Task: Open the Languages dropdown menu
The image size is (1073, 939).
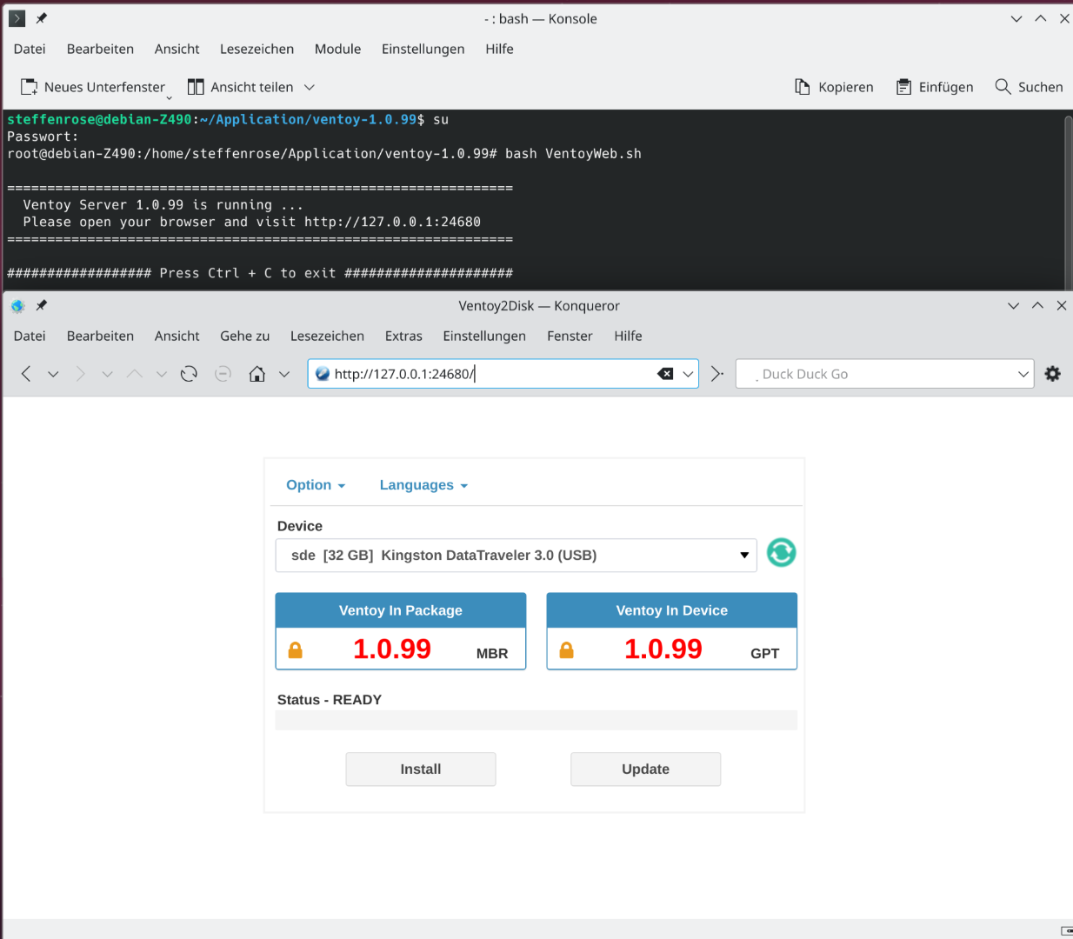Action: (423, 485)
